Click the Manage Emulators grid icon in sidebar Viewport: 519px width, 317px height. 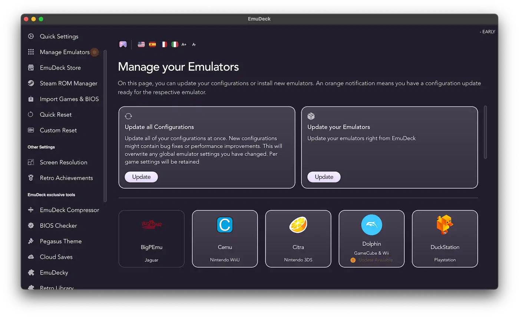(x=31, y=52)
